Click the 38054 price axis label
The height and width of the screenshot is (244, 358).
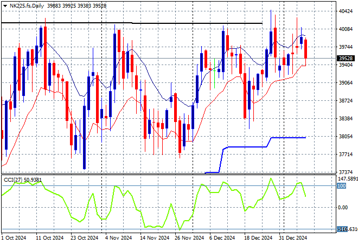[x=346, y=137]
